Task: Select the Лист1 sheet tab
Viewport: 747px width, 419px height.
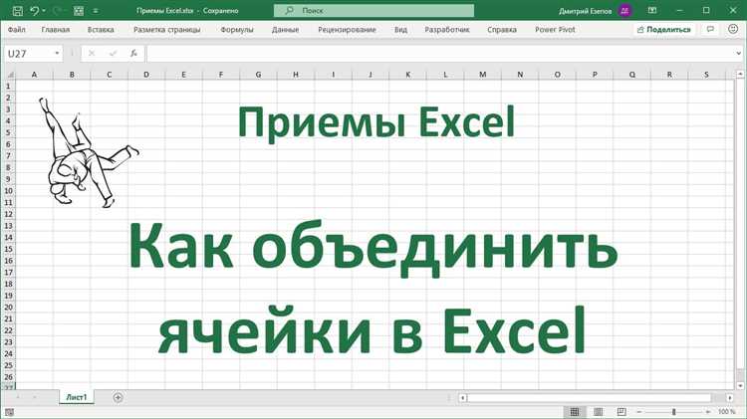Action: [77, 397]
